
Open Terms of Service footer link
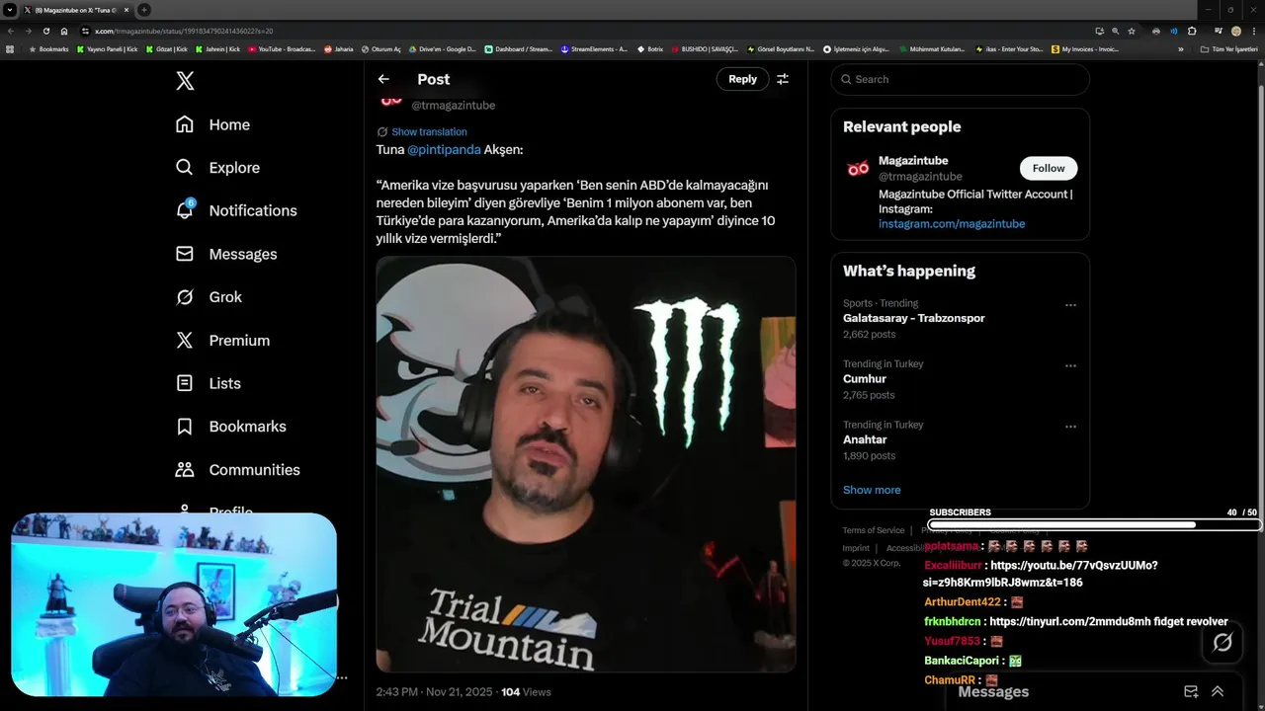point(874,530)
